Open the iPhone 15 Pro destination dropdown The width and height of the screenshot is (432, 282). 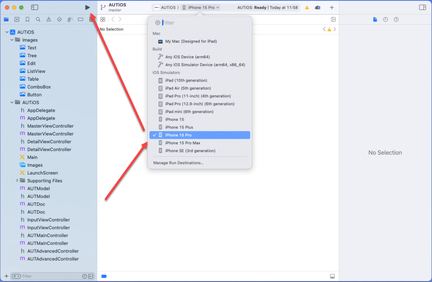coord(201,8)
